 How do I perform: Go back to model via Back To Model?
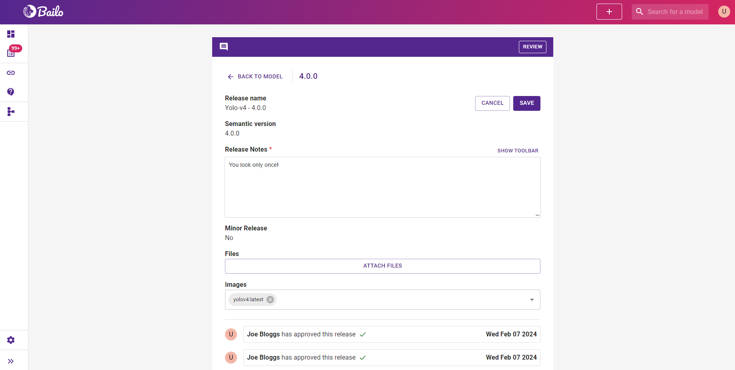click(255, 76)
